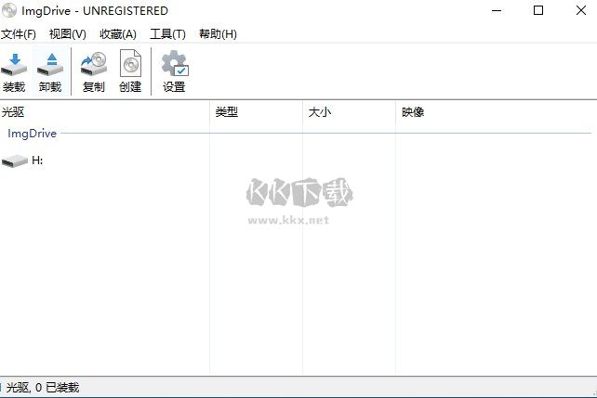This screenshot has height=398, width=597.
Task: Click the 装载 (Mount) toolbar icon
Action: tap(14, 65)
